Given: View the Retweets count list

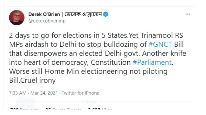Looking at the screenshot, I should tap(24, 109).
